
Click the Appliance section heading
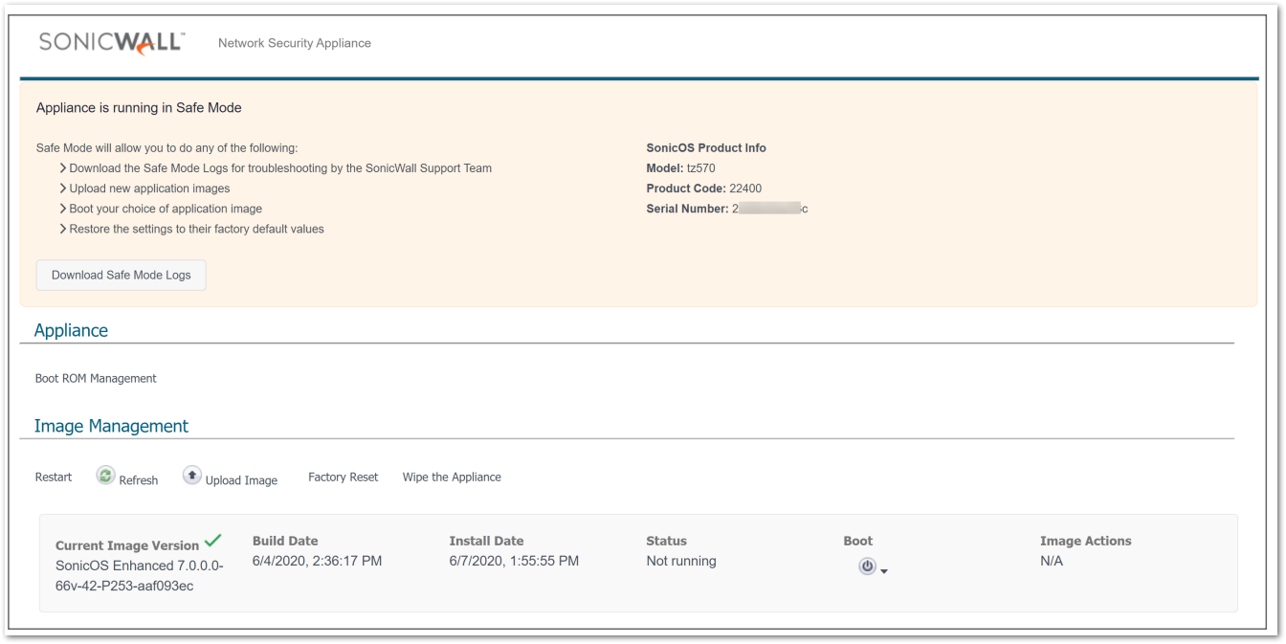point(71,330)
